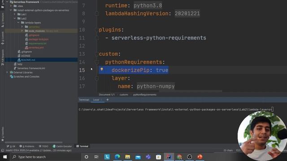Screen dimensions: 287x161
Task: Open the Windows Start menu
Action: [x=5, y=157]
